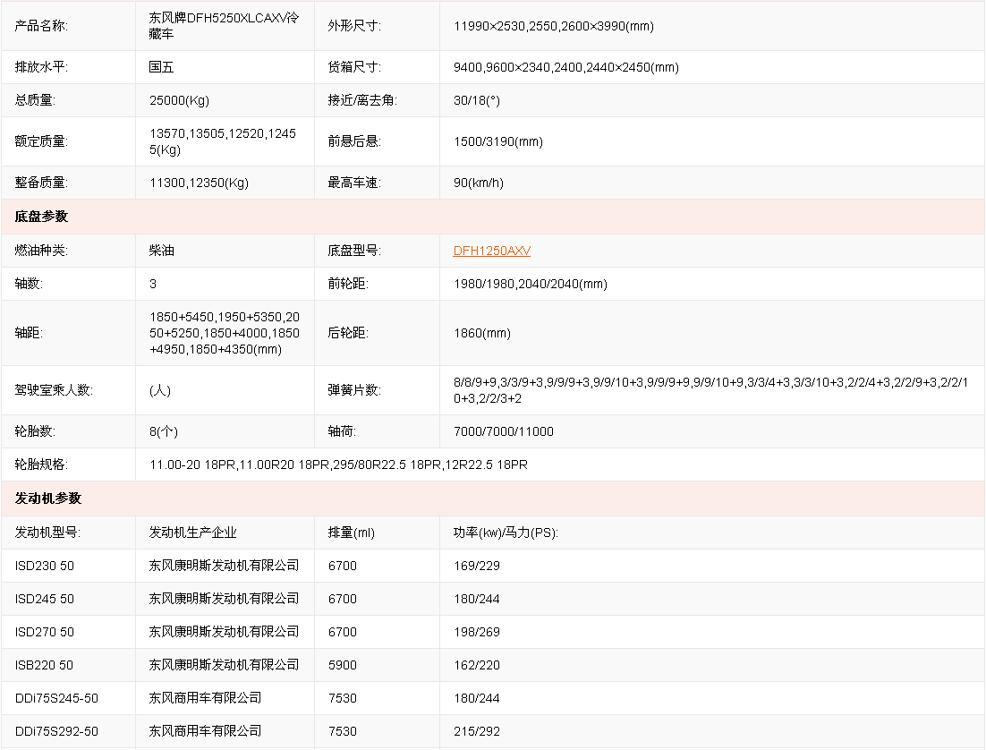Select displacement 5900 in ISB220 row
This screenshot has height=750, width=986.
tap(342, 665)
